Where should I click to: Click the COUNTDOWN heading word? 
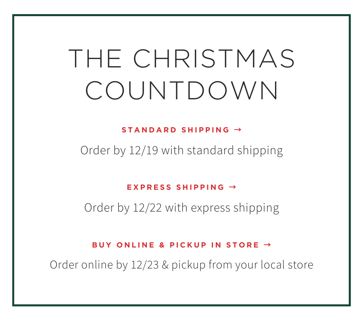181,90
